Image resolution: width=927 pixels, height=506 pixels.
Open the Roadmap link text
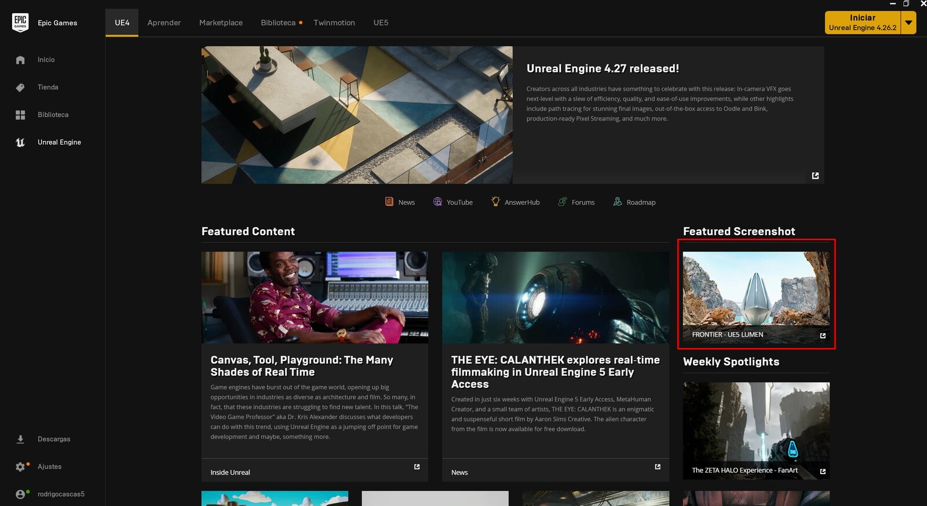tap(641, 202)
